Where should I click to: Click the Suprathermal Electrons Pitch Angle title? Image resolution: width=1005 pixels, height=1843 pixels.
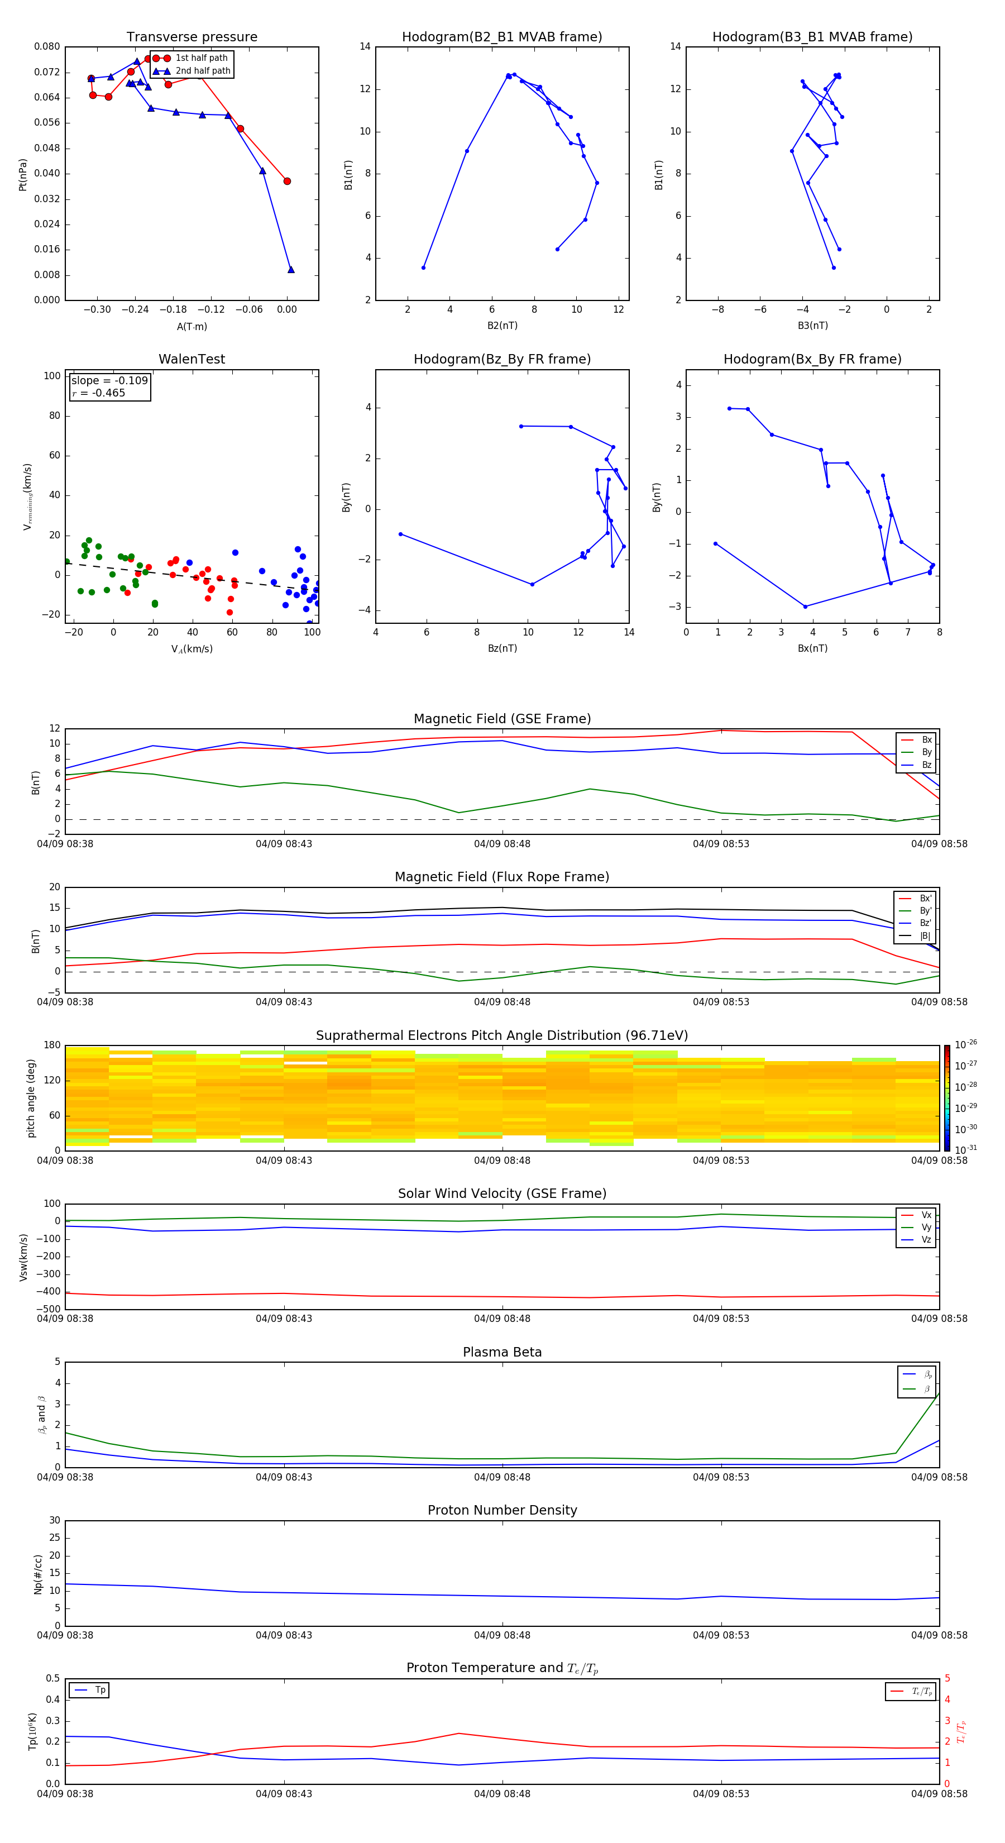tap(502, 1035)
